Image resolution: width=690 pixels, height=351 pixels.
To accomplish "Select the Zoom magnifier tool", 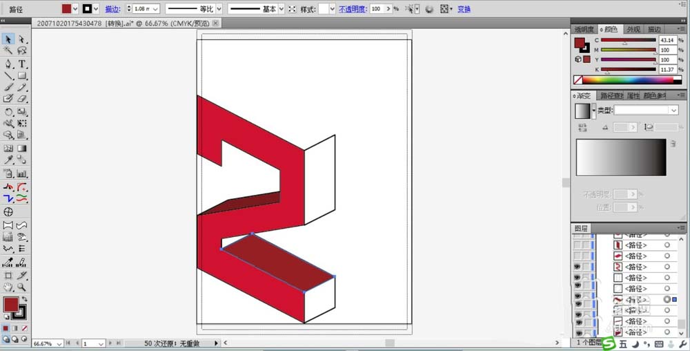I will (x=21, y=287).
